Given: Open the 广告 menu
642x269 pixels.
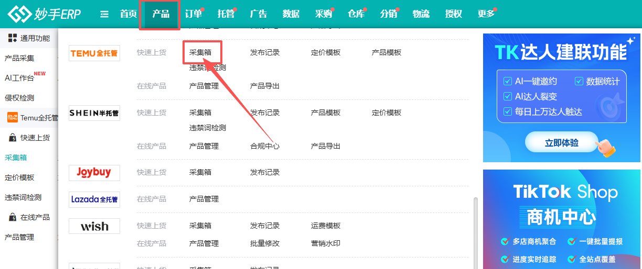Looking at the screenshot, I should click(259, 14).
